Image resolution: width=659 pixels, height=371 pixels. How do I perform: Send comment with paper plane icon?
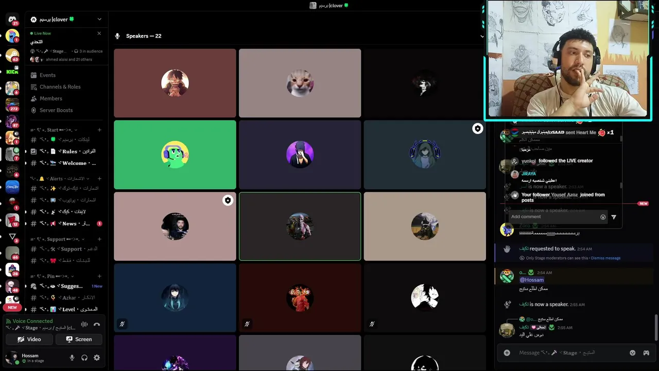pos(614,217)
